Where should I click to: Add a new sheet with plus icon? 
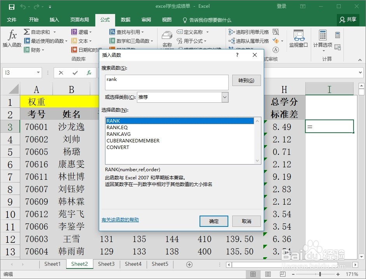[x=189, y=265]
